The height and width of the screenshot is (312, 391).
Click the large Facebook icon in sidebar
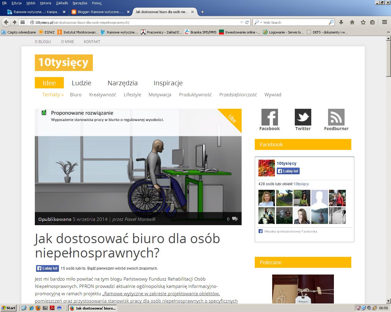click(269, 117)
